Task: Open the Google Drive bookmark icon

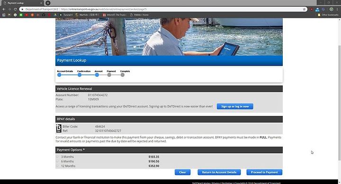Action: 55,15
